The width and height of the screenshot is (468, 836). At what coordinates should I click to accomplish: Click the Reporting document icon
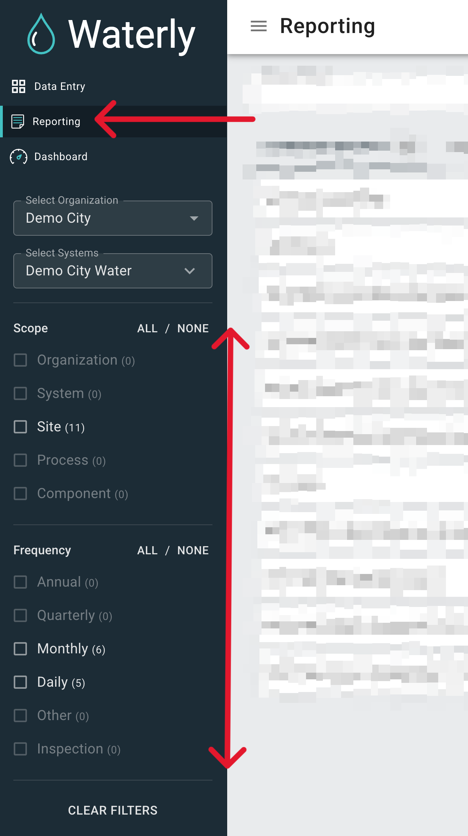click(x=18, y=122)
